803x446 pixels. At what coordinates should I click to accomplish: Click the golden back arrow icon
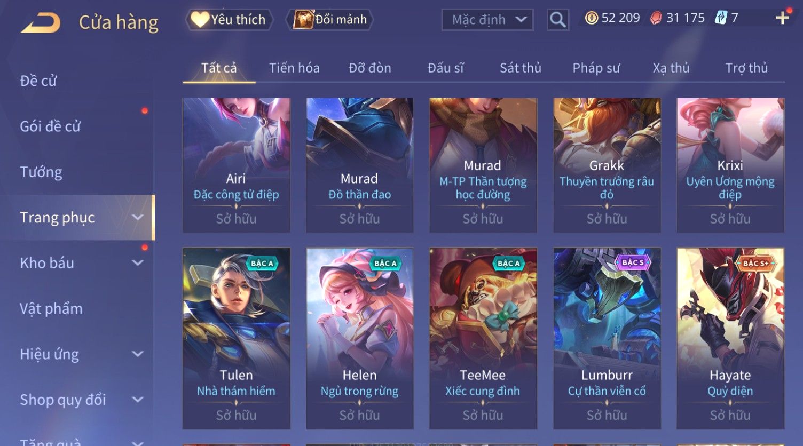pos(41,23)
